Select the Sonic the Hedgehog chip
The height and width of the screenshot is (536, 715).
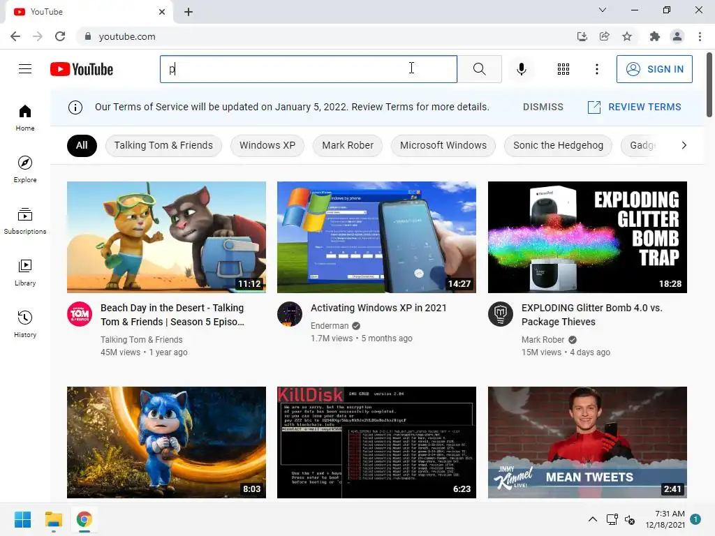point(558,145)
